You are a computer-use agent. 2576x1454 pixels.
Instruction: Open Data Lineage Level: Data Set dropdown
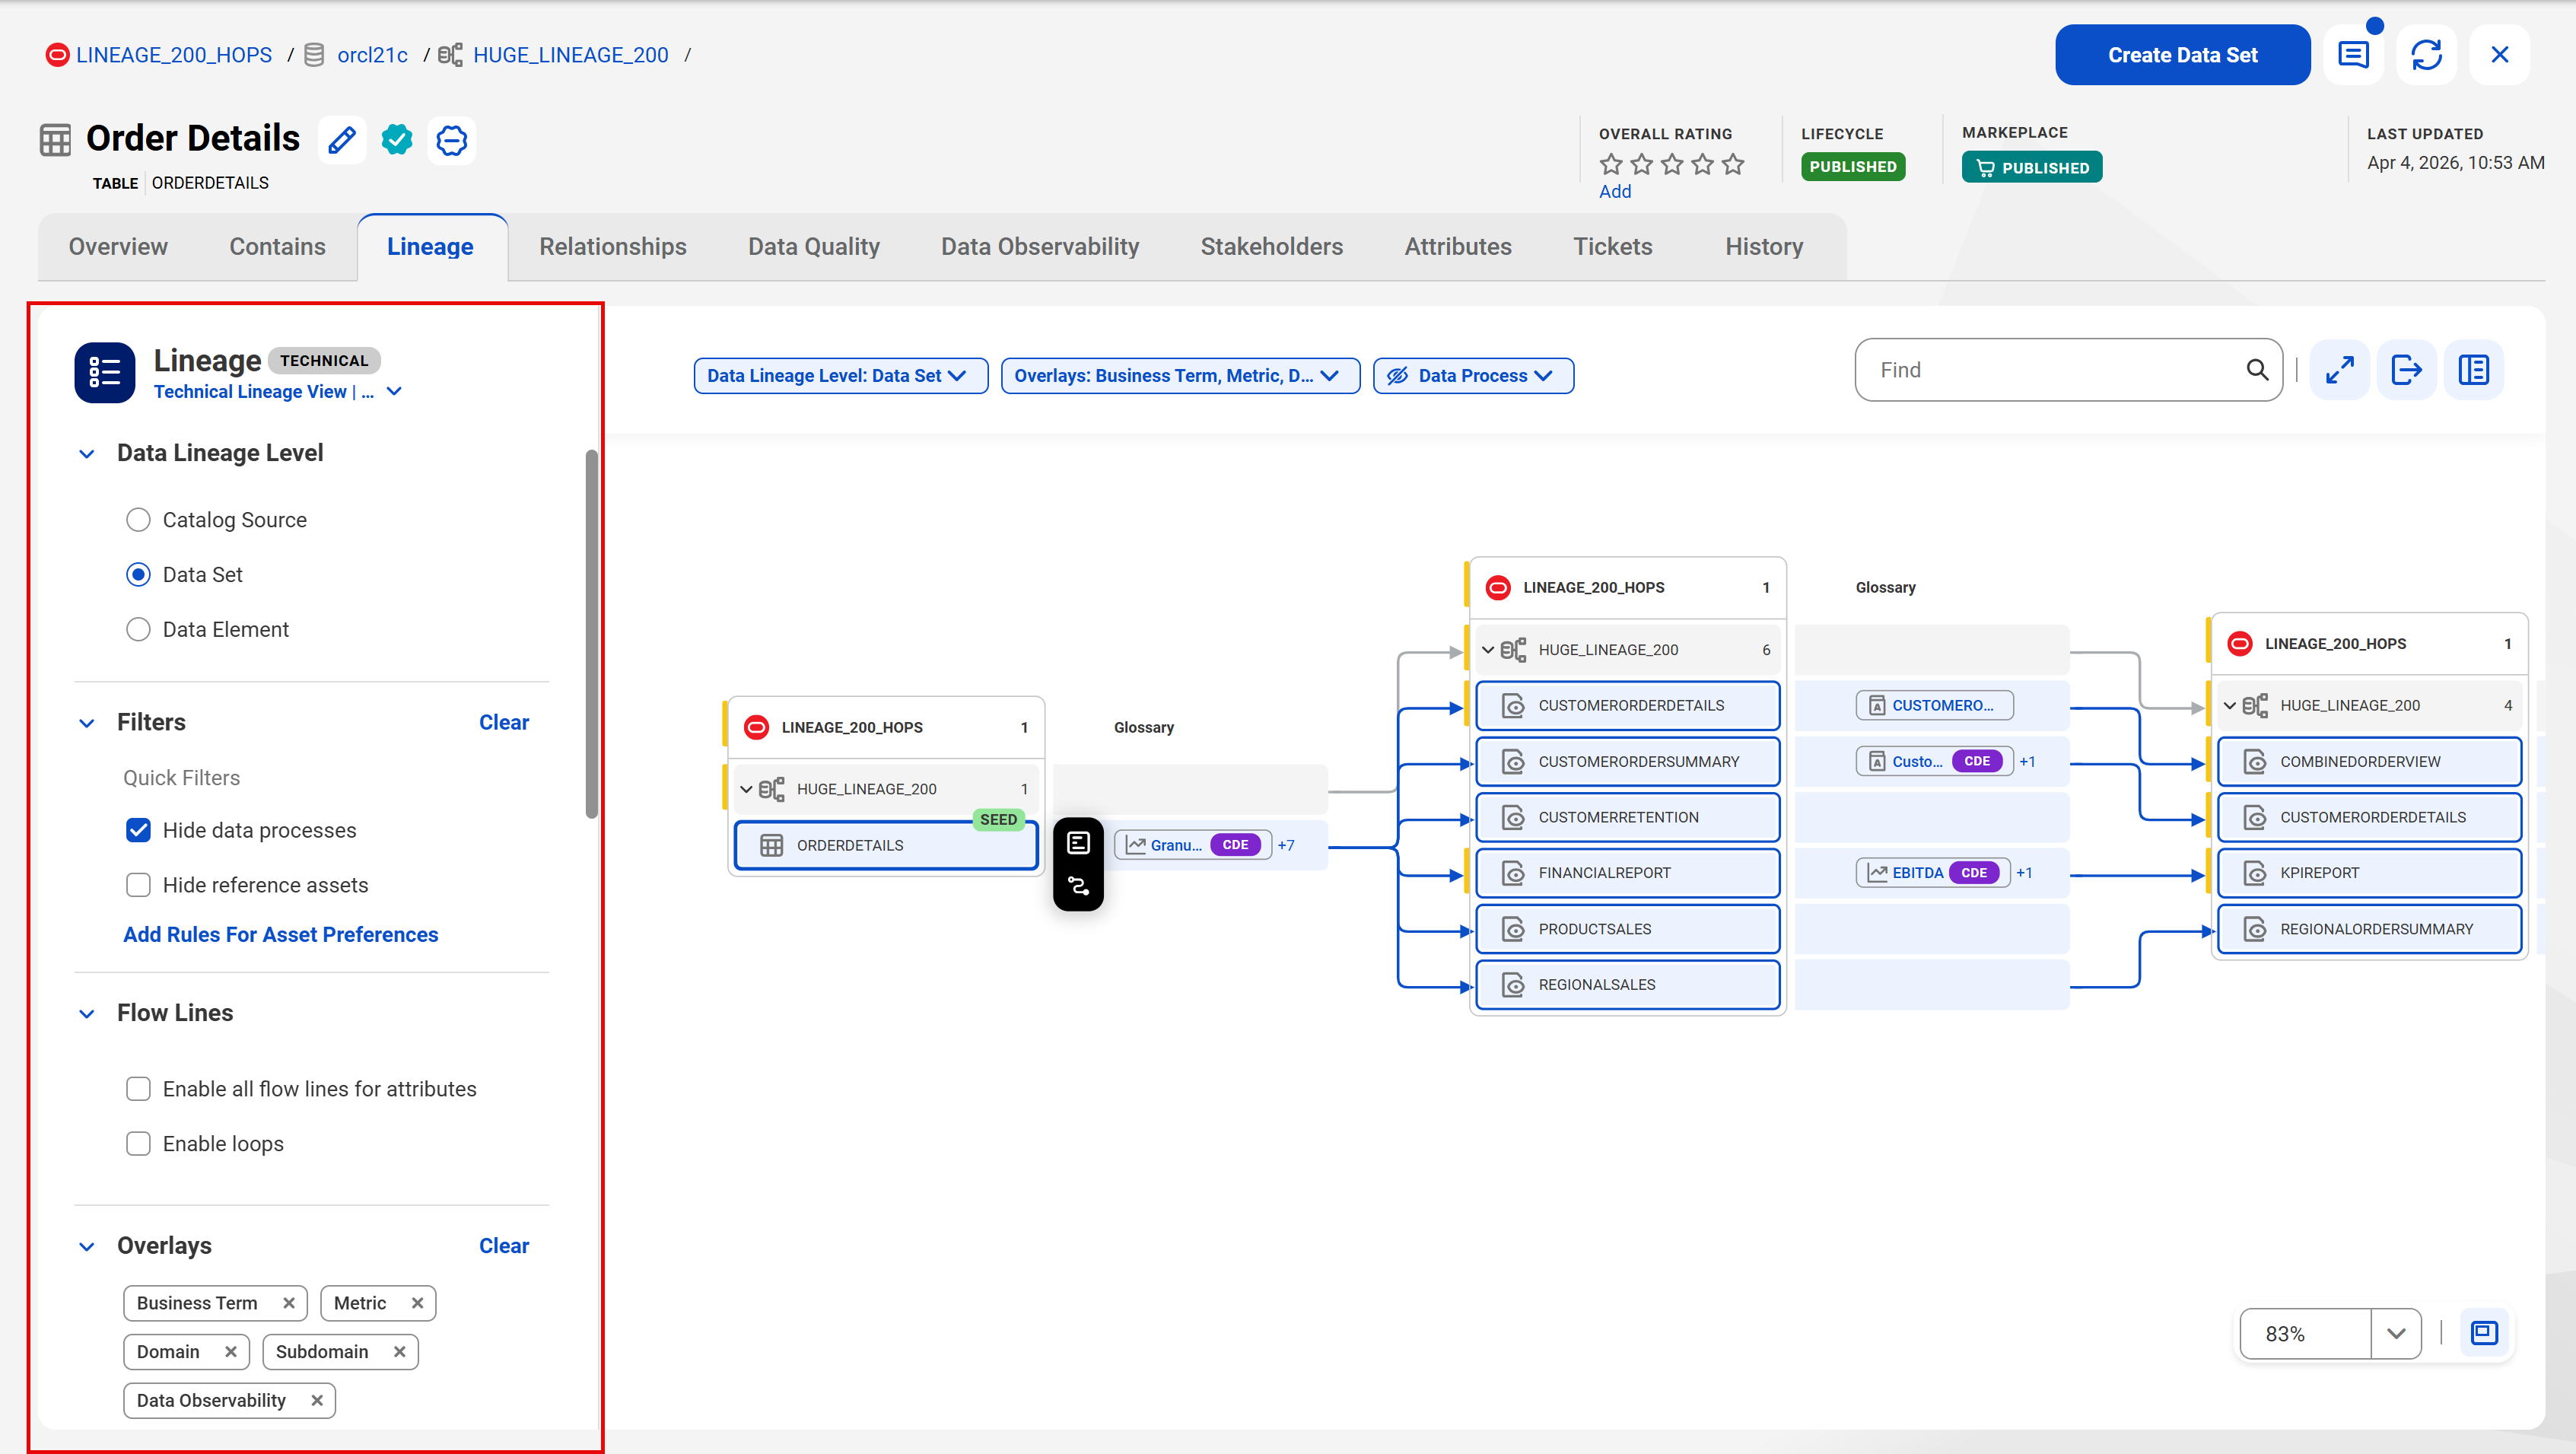840,376
